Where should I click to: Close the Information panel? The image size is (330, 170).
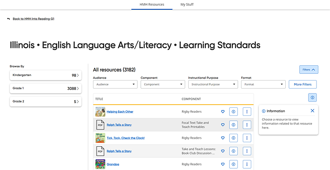pyautogui.click(x=312, y=111)
